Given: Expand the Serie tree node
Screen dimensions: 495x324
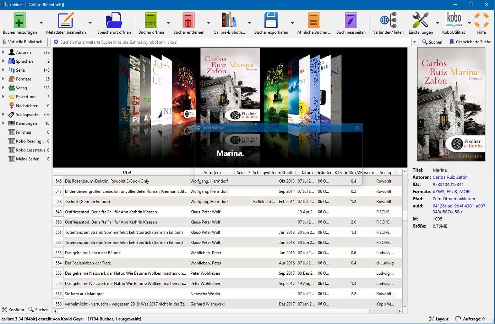Looking at the screenshot, I should (x=3, y=70).
